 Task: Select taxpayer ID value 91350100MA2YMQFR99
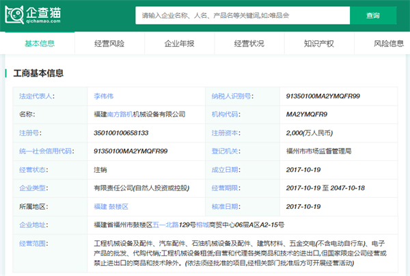click(323, 96)
